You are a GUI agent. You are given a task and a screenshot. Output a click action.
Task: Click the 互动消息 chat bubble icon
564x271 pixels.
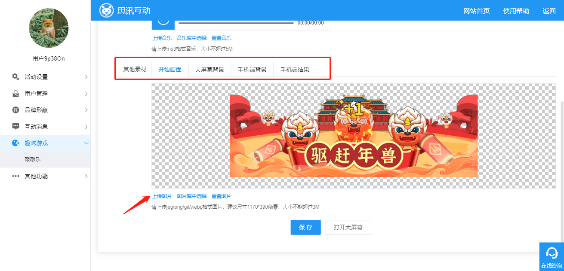coord(15,127)
